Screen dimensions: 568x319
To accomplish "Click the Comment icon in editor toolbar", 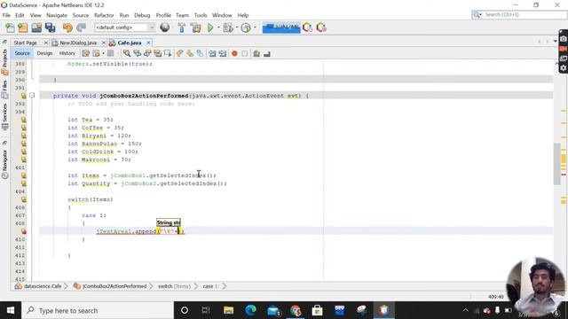I will coord(256,53).
